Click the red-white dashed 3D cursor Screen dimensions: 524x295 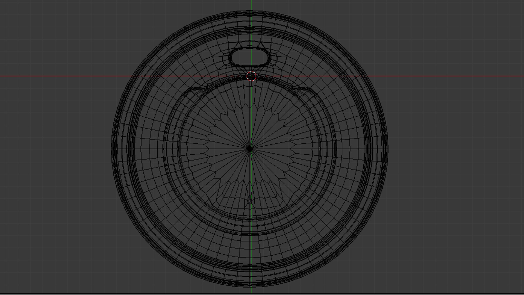[251, 76]
